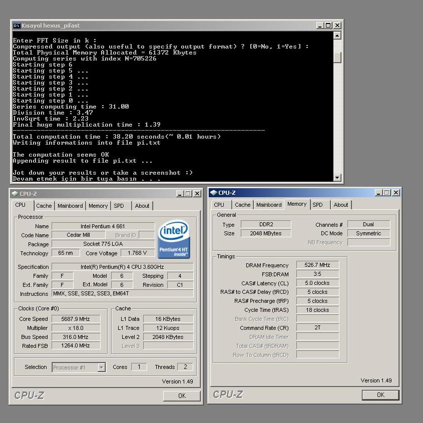The image size is (423, 423).
Task: Click the L1 Data value 16 KBytes
Action: pyautogui.click(x=168, y=319)
